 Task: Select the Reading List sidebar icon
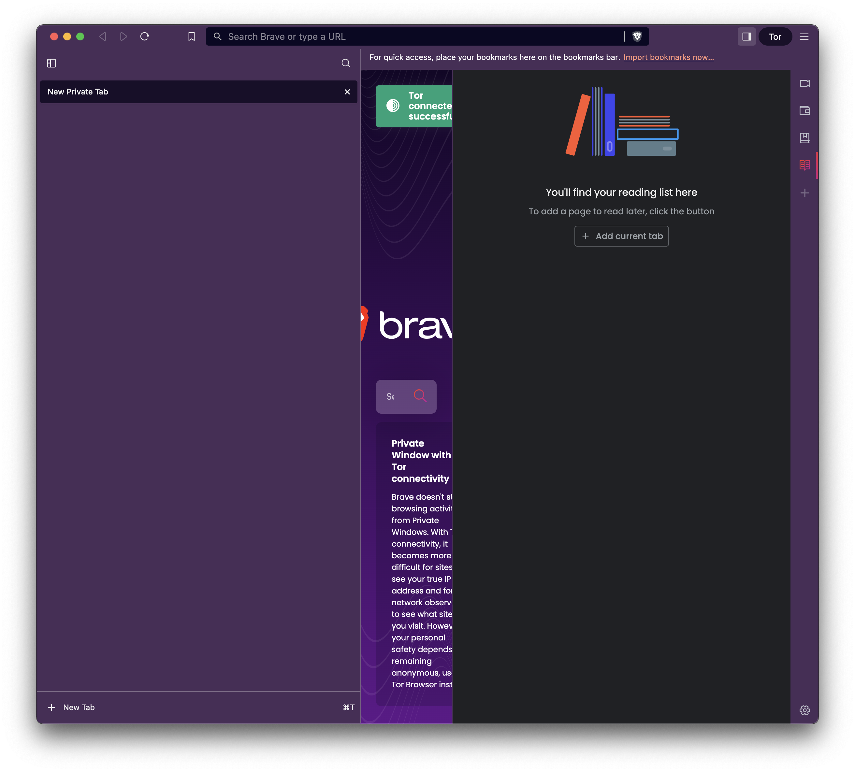click(x=804, y=165)
